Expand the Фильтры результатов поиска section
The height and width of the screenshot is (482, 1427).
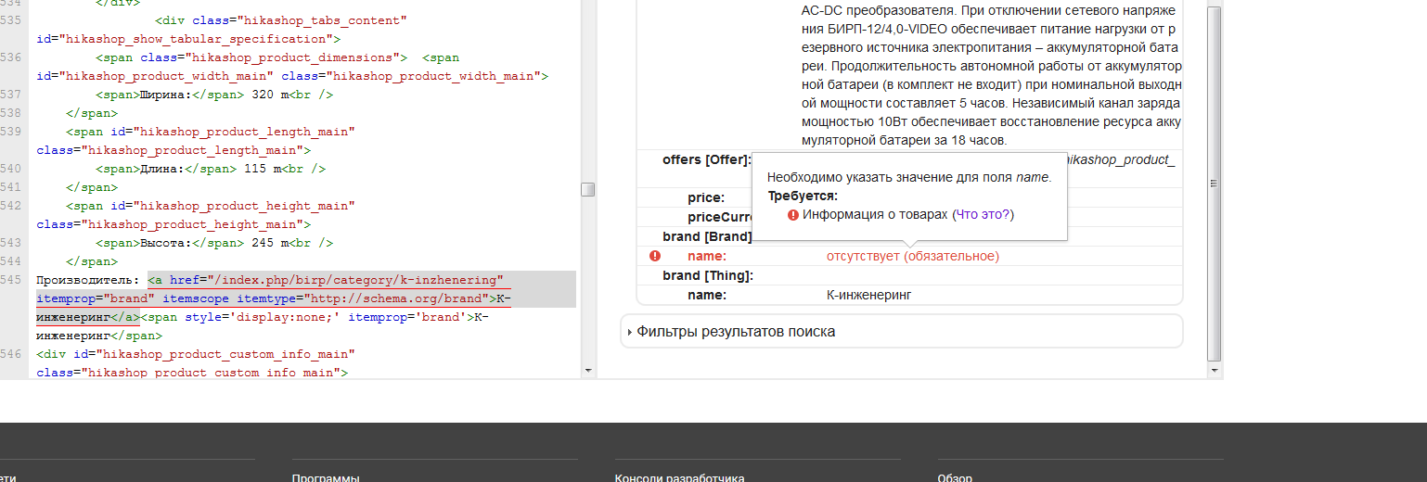[x=735, y=332]
